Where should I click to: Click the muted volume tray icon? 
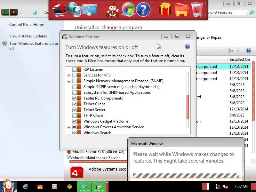pos(226,187)
